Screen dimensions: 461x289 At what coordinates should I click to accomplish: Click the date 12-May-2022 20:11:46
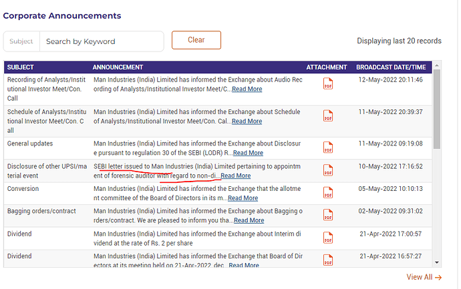[x=390, y=79]
